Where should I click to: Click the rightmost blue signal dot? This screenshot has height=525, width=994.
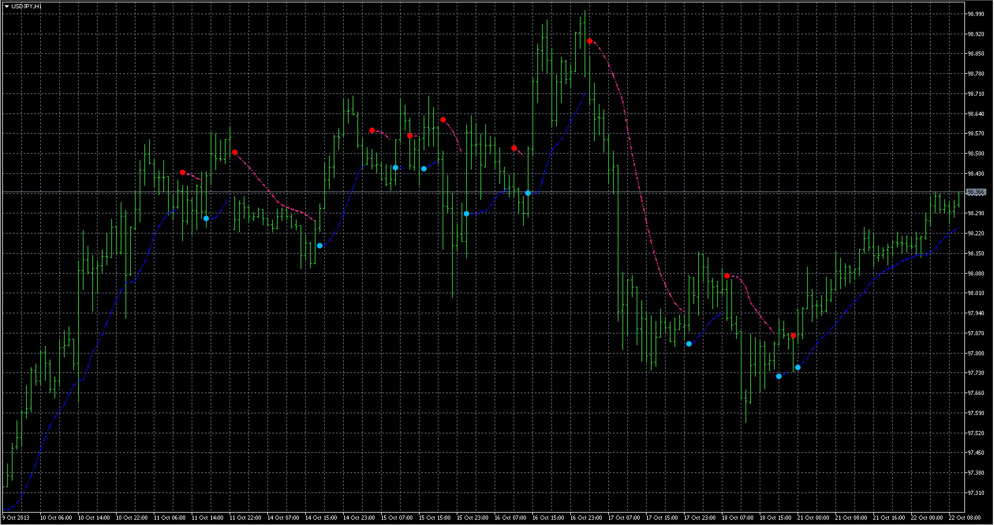[x=798, y=368]
